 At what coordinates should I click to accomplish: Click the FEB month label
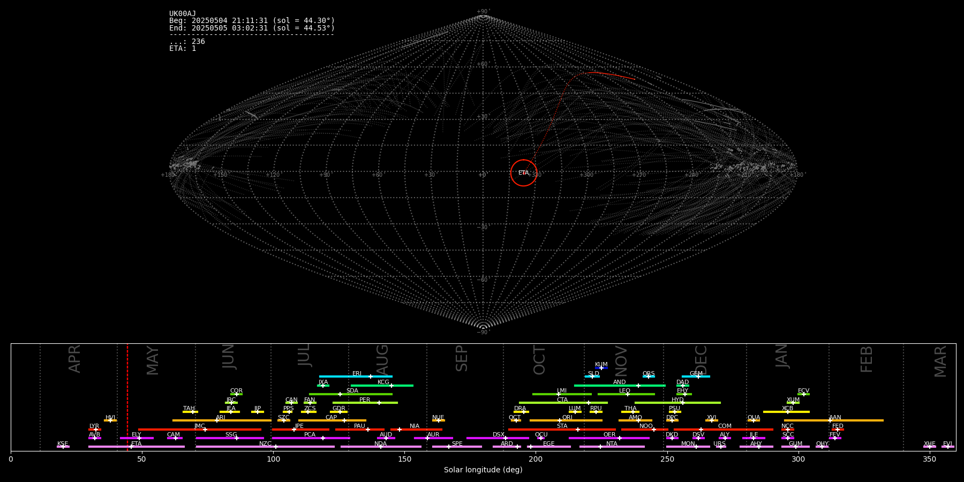pos(867,359)
